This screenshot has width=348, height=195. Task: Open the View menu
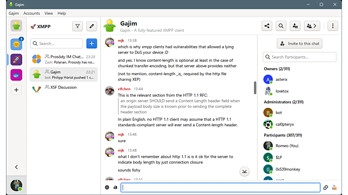(49, 13)
